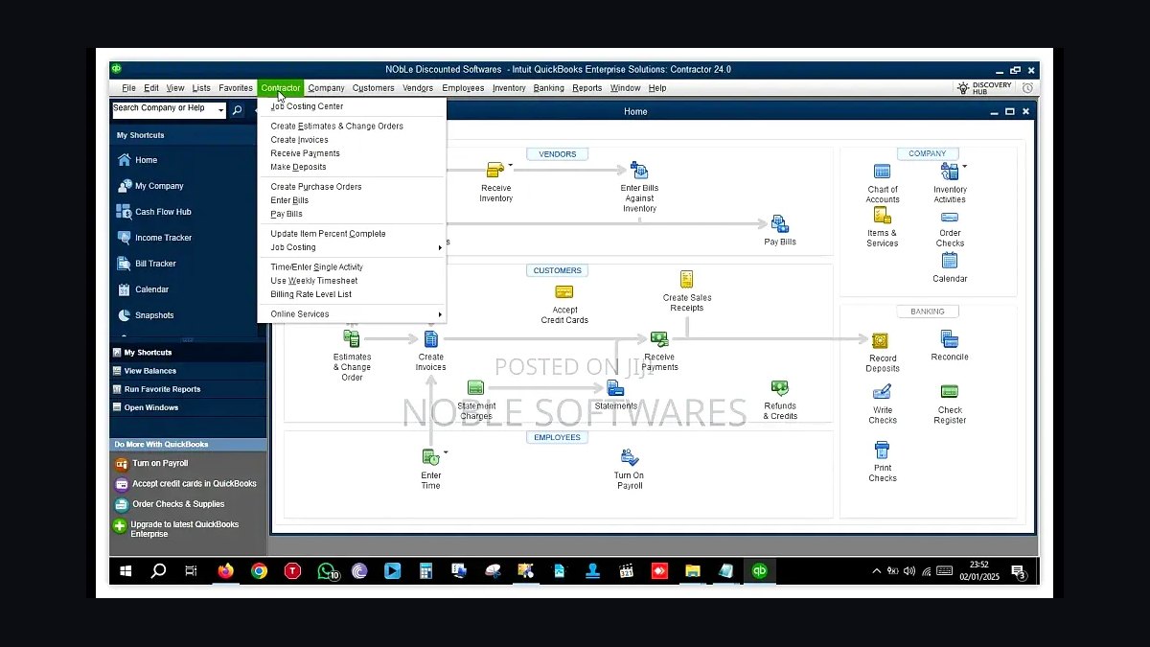Viewport: 1150px width, 647px height.
Task: Open the Banking menu
Action: 549,88
